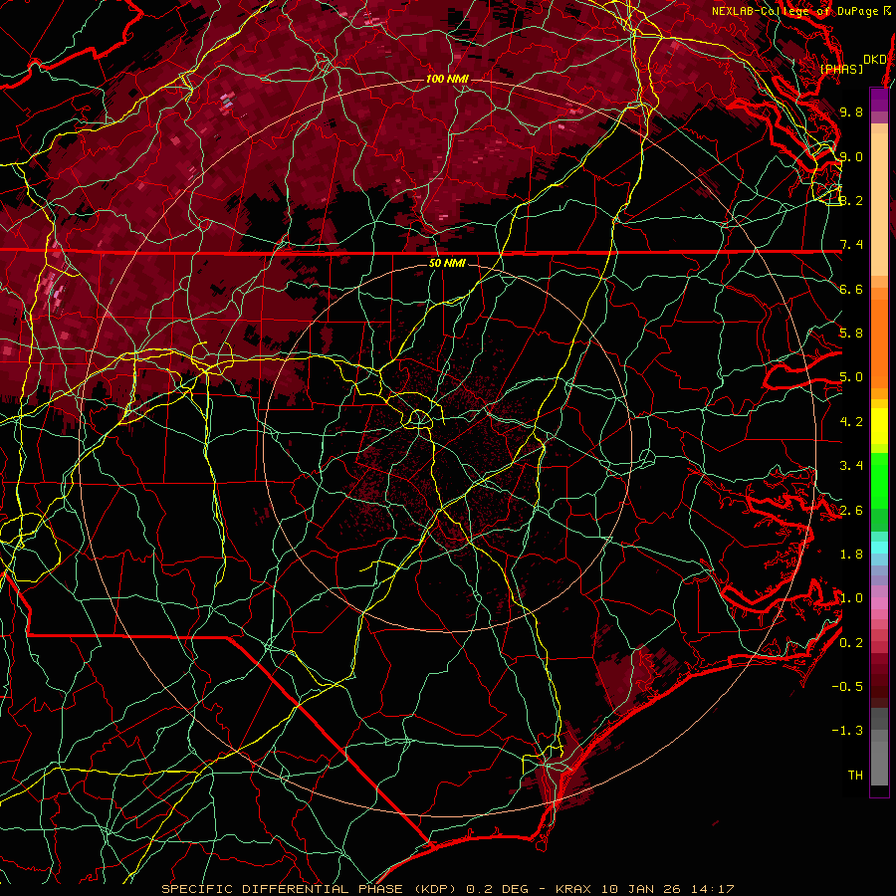This screenshot has height=896, width=896.
Task: Click the 6.6 scale value
Action: (x=851, y=289)
